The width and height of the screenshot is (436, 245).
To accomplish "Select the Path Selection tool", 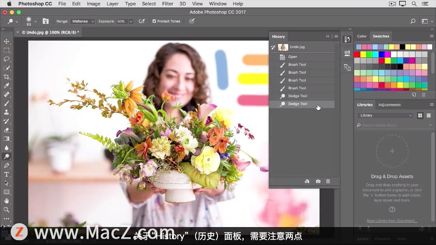I will click(6, 183).
